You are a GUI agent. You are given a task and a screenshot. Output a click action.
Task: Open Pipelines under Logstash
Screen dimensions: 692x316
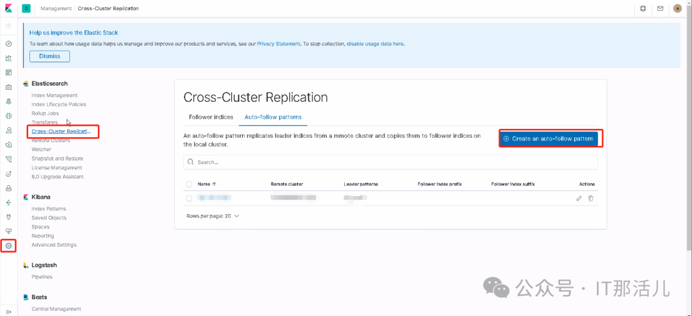pyautogui.click(x=42, y=277)
